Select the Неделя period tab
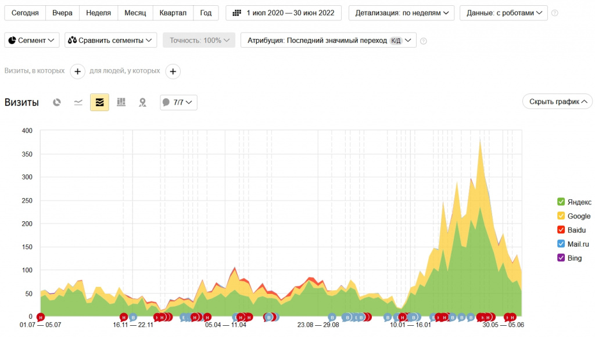The image size is (595, 338). 98,13
